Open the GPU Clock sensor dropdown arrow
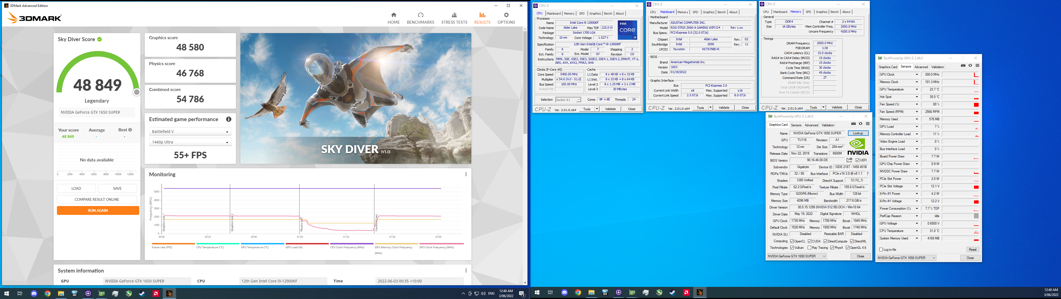The height and width of the screenshot is (299, 1061). (x=916, y=75)
